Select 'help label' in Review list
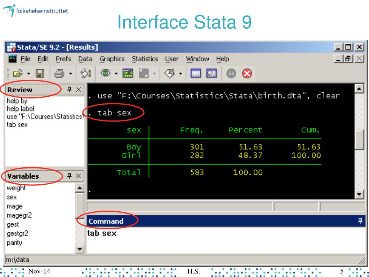 pyautogui.click(x=21, y=109)
